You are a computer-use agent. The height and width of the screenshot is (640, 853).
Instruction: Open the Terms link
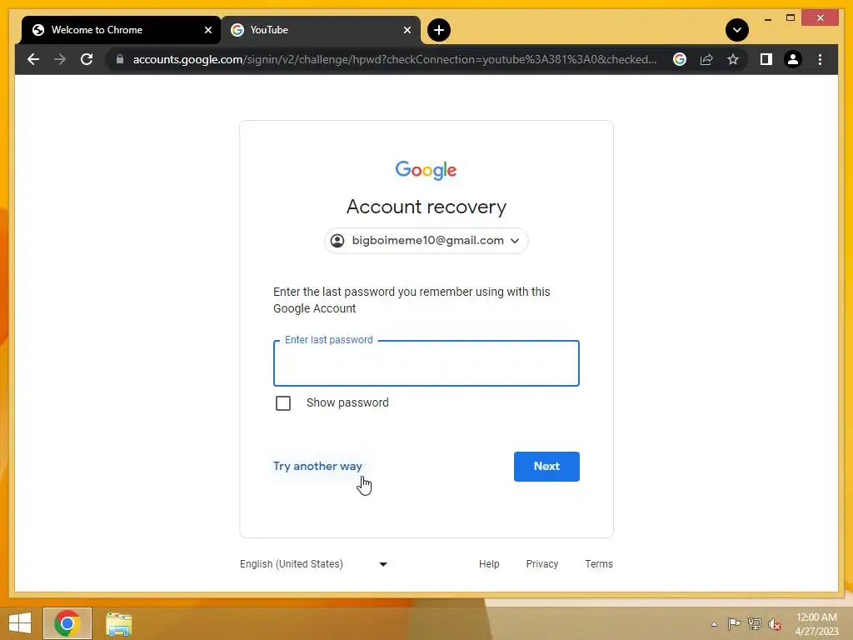click(599, 564)
